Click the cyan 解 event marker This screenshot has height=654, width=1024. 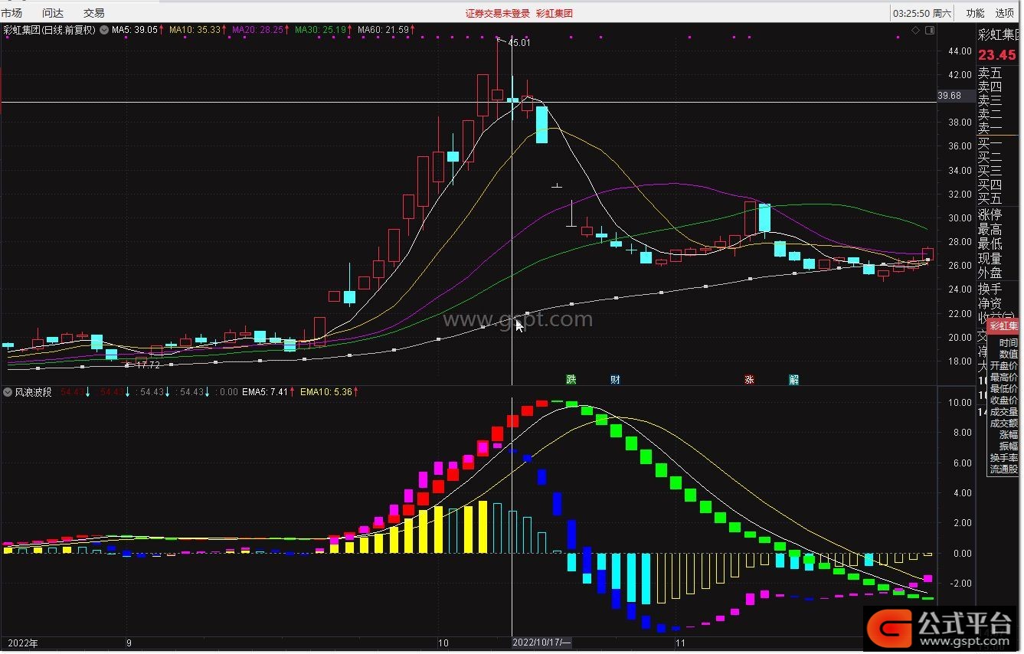pos(794,379)
